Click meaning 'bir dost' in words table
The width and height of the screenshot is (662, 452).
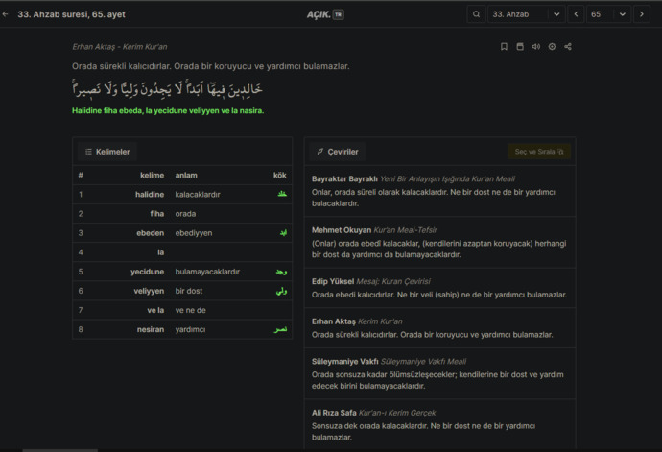pyautogui.click(x=189, y=291)
